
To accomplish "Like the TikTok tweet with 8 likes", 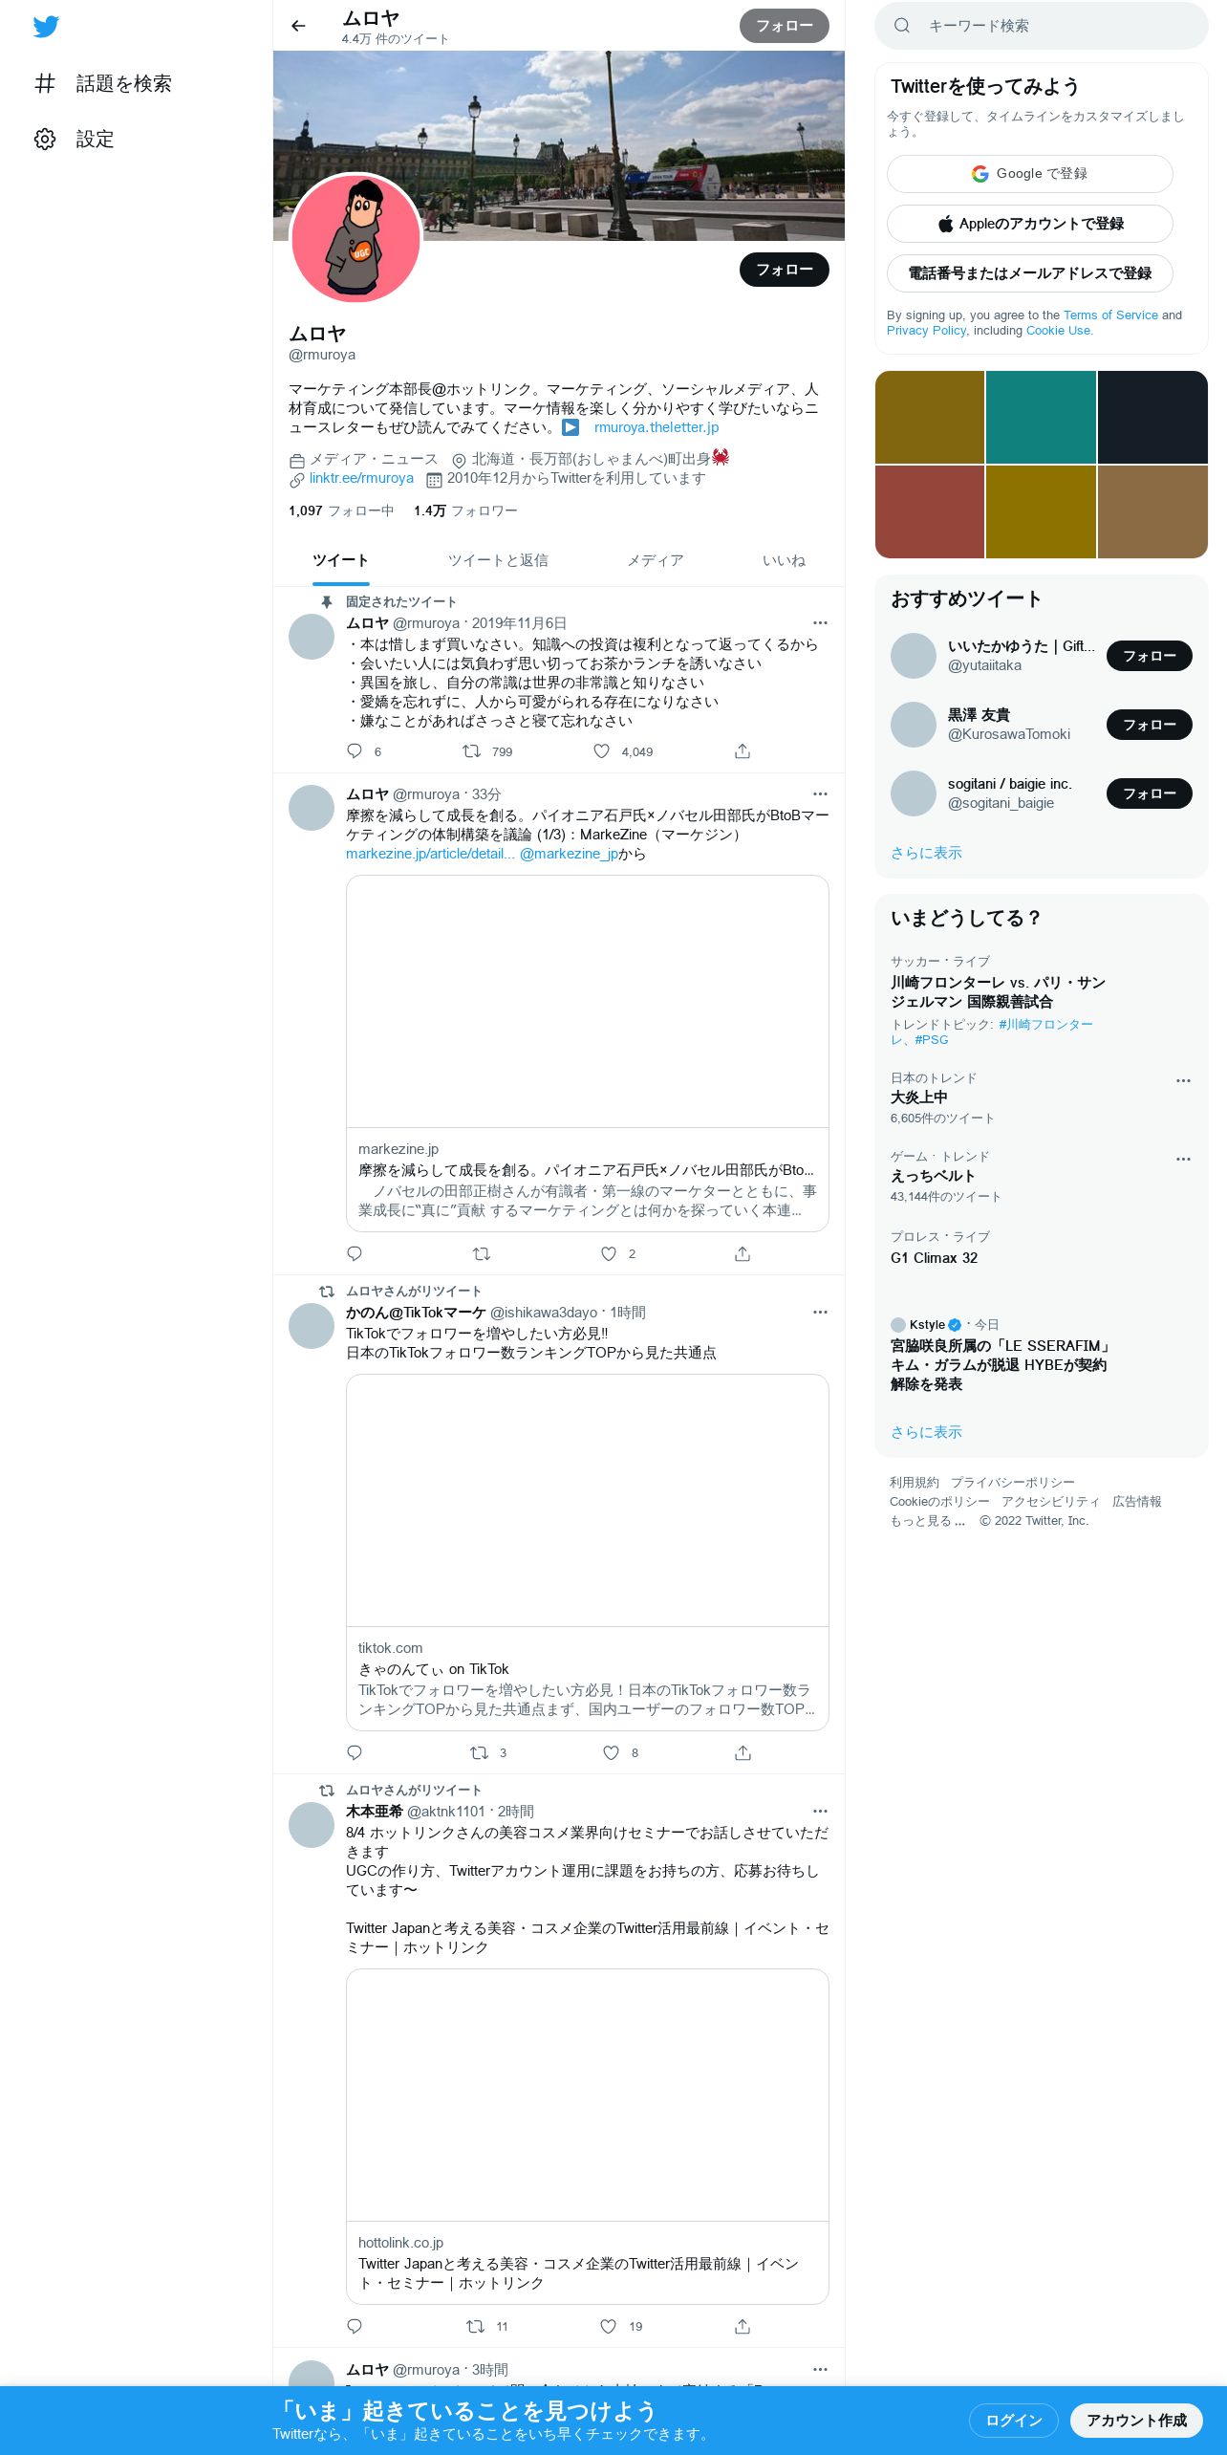I will 611,1752.
